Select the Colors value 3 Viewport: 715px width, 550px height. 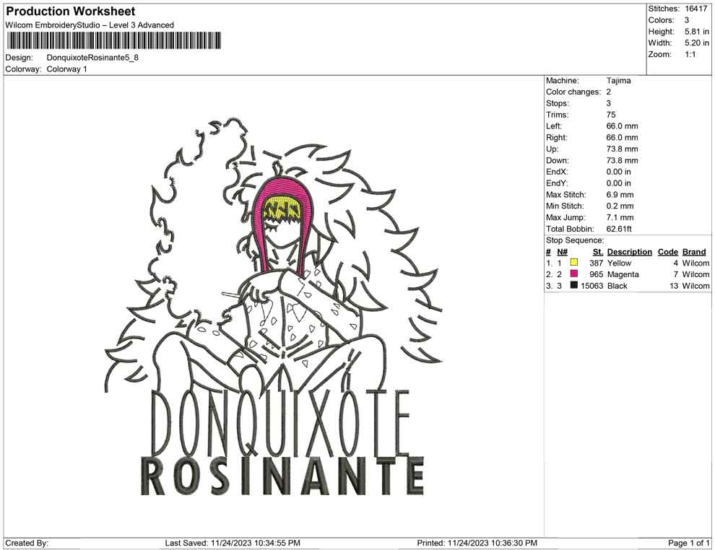pyautogui.click(x=687, y=20)
